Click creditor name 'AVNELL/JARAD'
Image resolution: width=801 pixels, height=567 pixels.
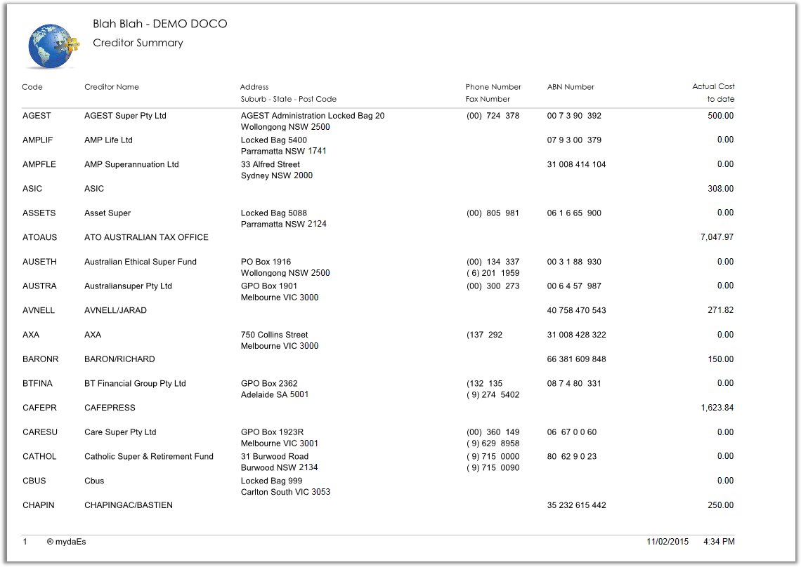[115, 310]
